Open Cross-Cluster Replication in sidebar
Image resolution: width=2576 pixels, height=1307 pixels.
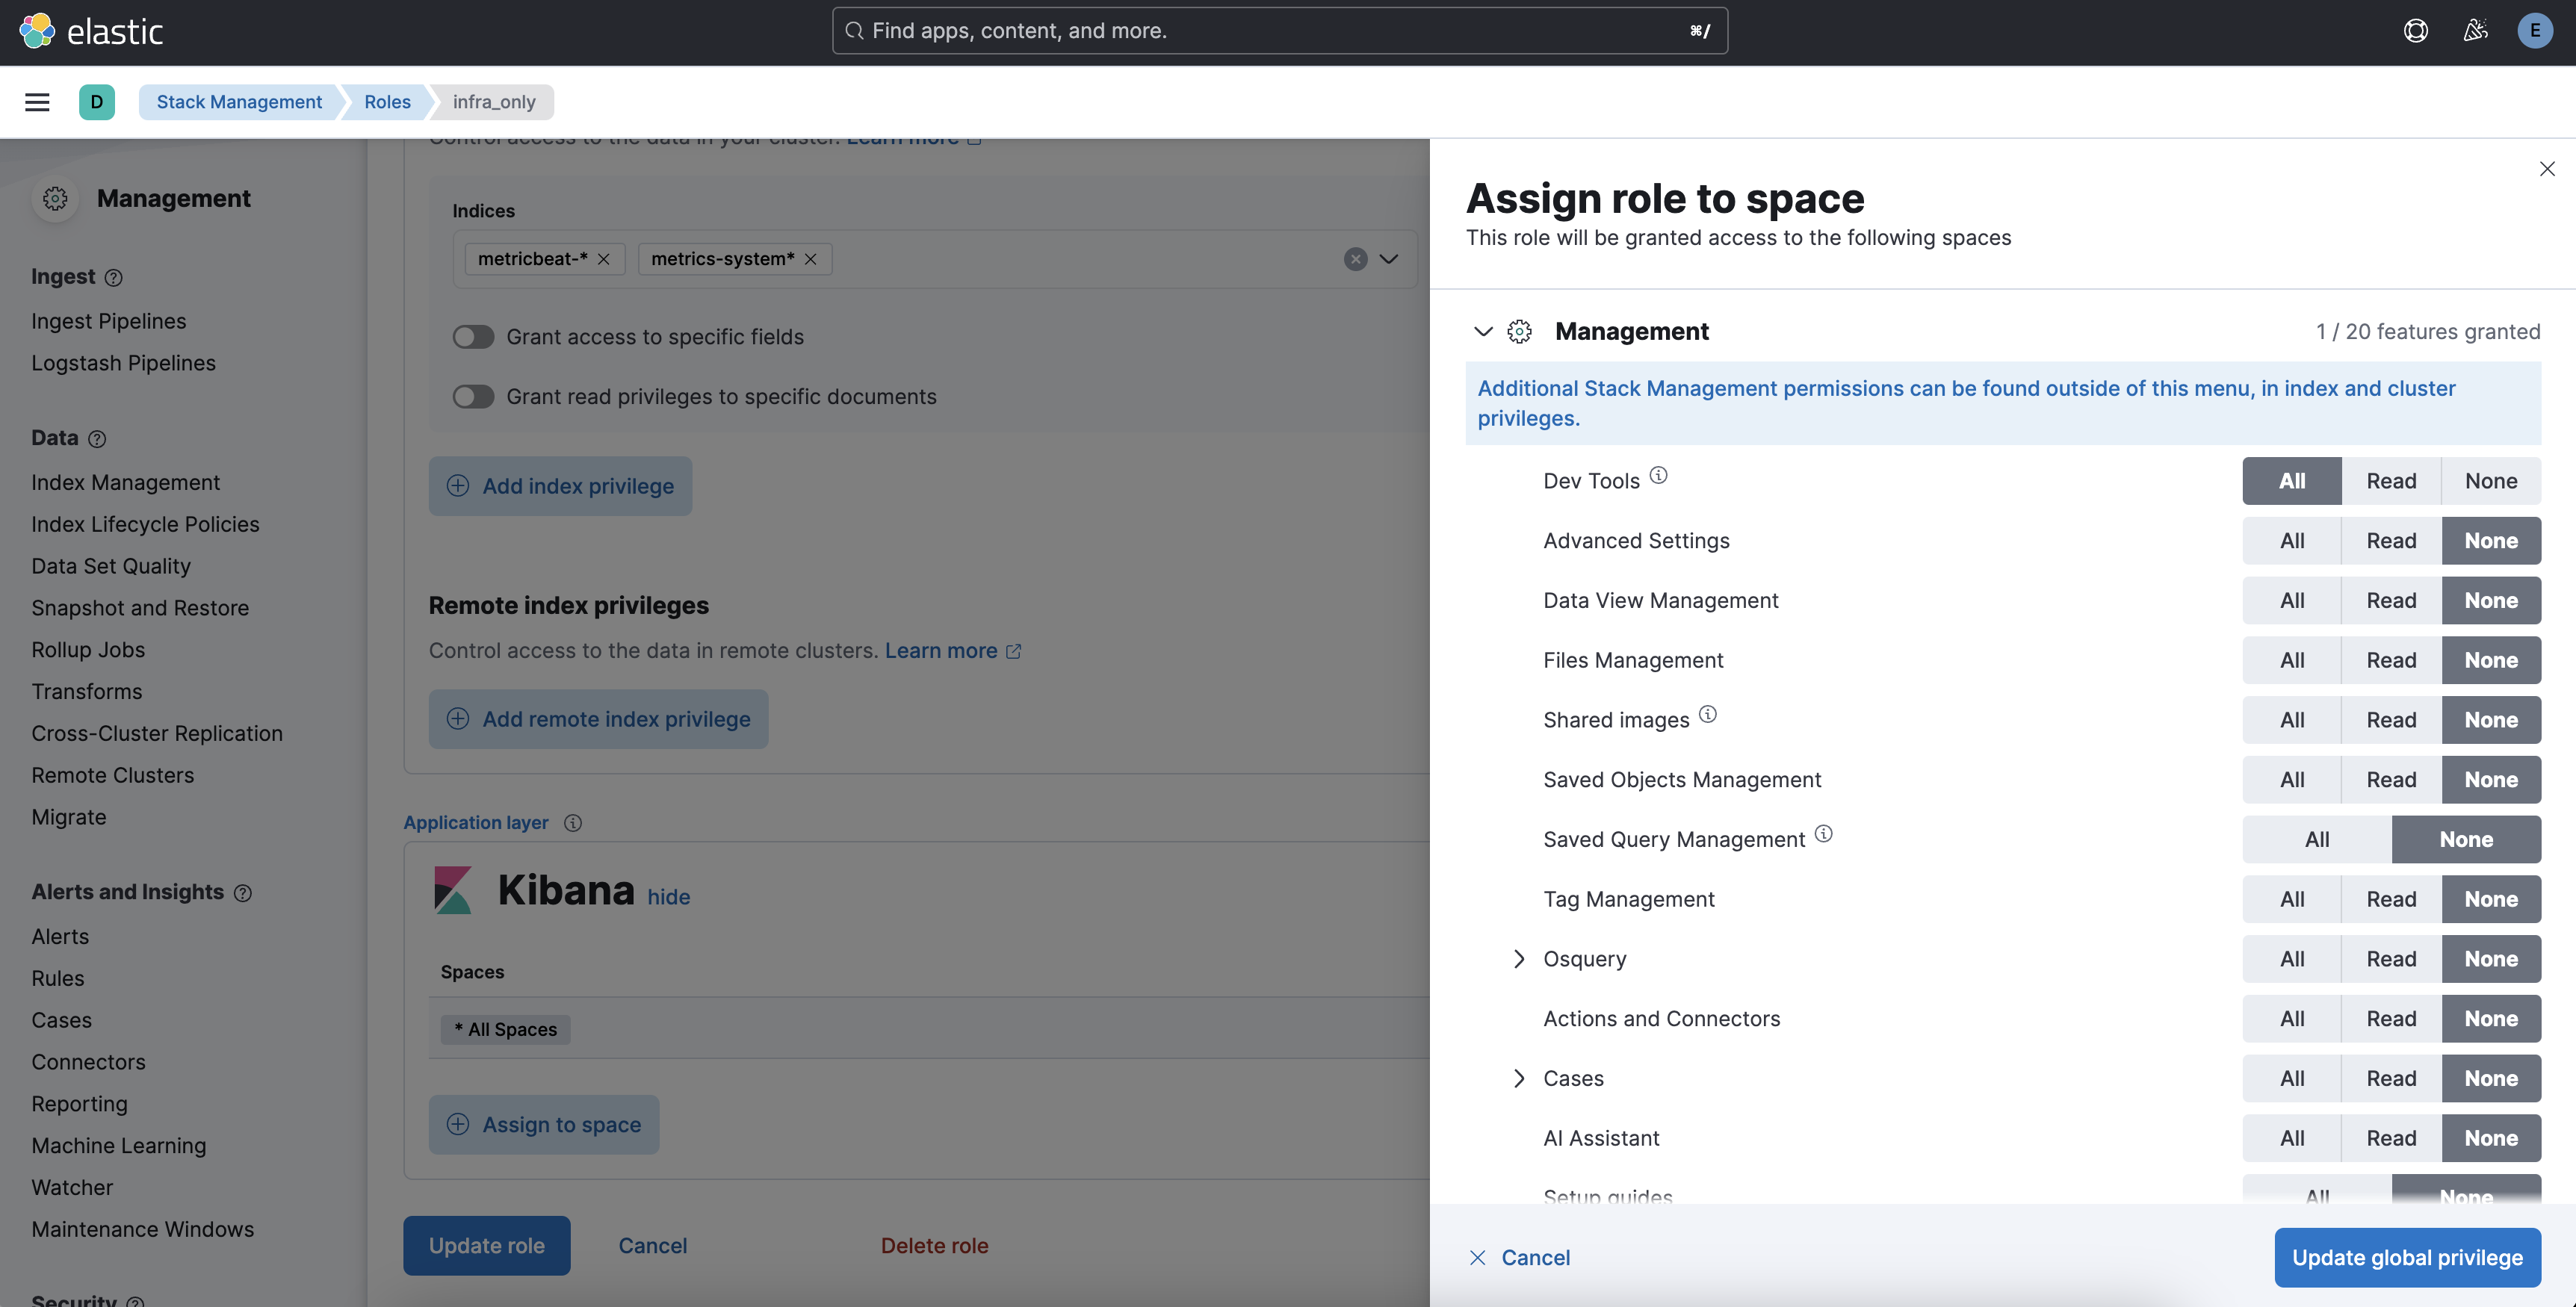pos(157,734)
